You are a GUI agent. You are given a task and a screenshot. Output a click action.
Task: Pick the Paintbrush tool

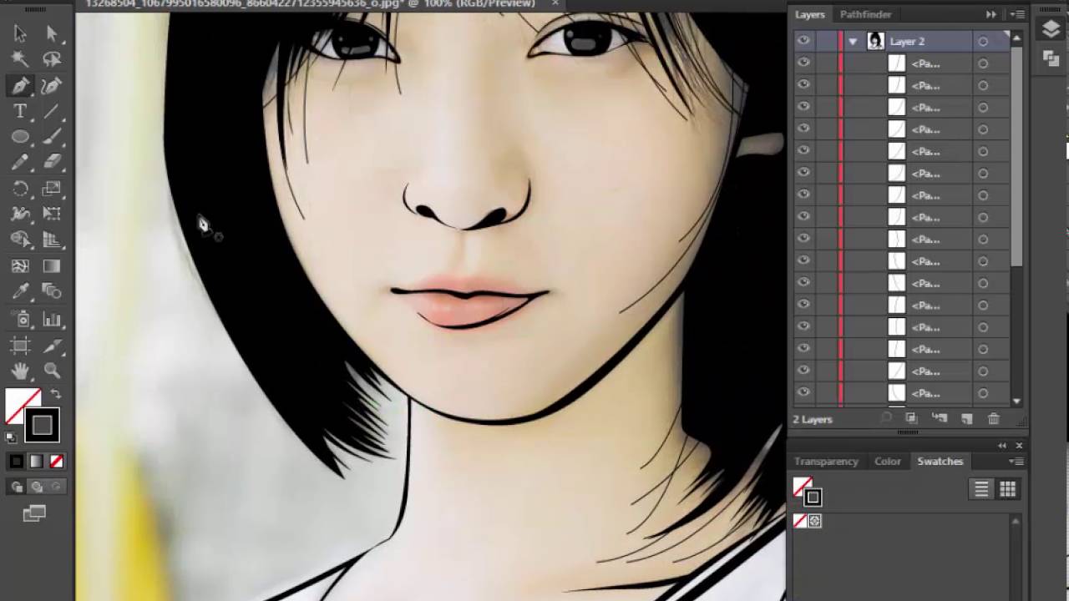pos(52,137)
